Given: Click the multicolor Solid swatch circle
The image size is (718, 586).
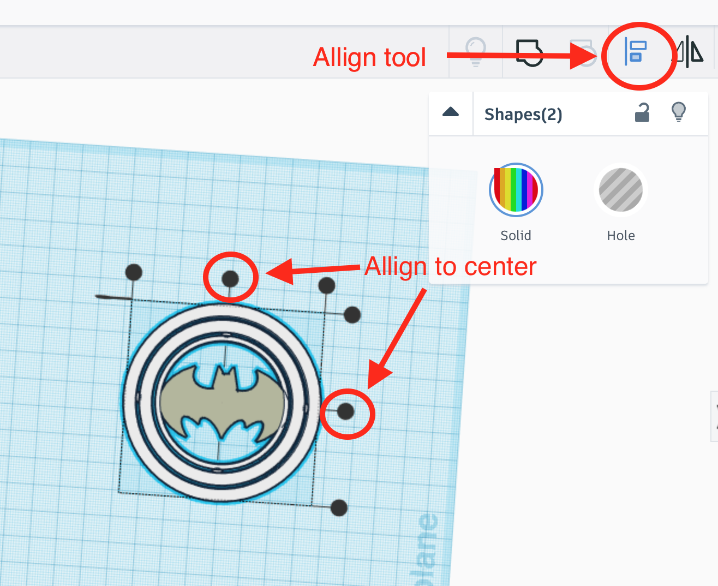Looking at the screenshot, I should point(516,189).
